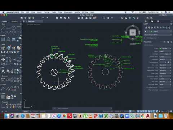Toggle the Modify palette pin dot

coord(21,56)
